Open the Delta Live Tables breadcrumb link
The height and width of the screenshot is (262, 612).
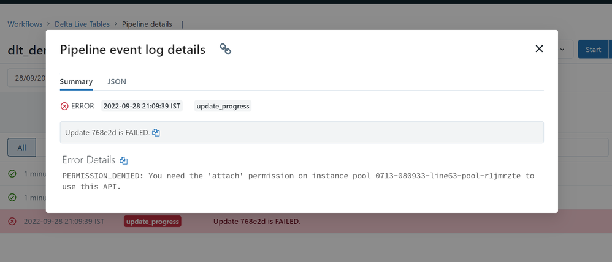[x=82, y=24]
